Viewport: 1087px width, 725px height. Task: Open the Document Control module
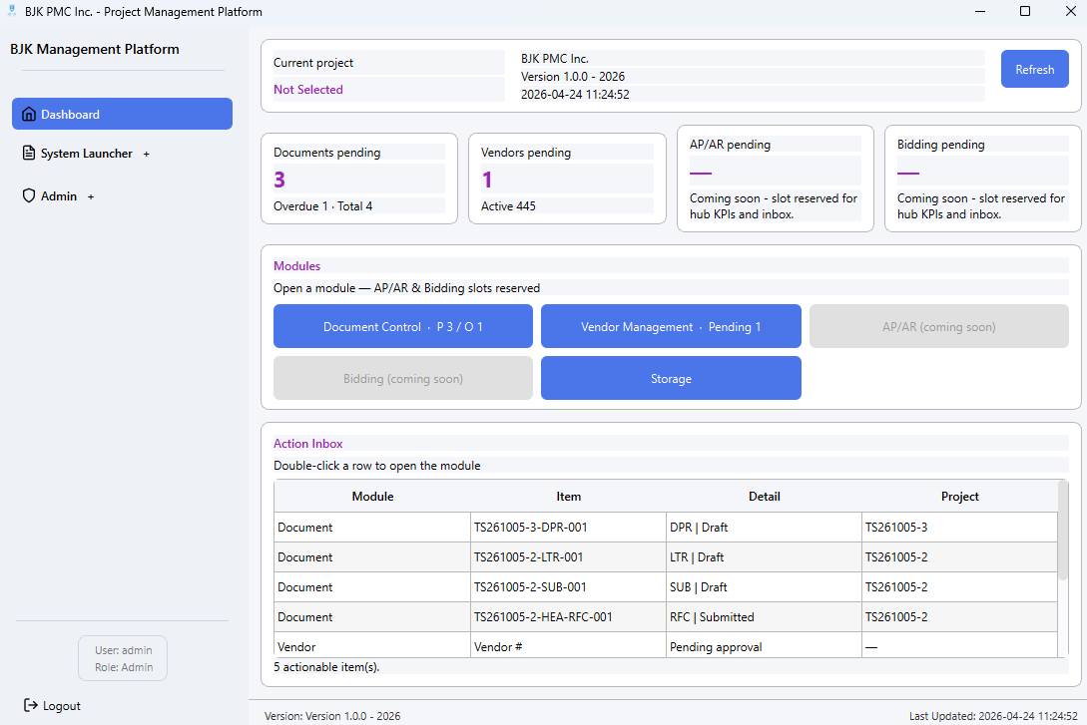tap(403, 326)
